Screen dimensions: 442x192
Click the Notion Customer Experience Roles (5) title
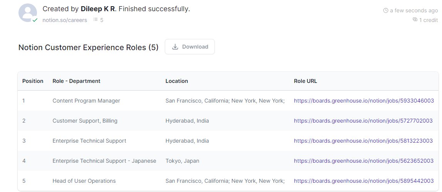coord(89,47)
